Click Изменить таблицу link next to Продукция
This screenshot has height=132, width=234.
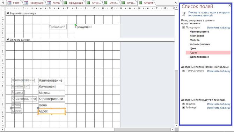219,28
